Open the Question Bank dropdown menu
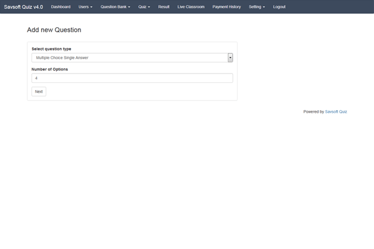 (x=115, y=7)
